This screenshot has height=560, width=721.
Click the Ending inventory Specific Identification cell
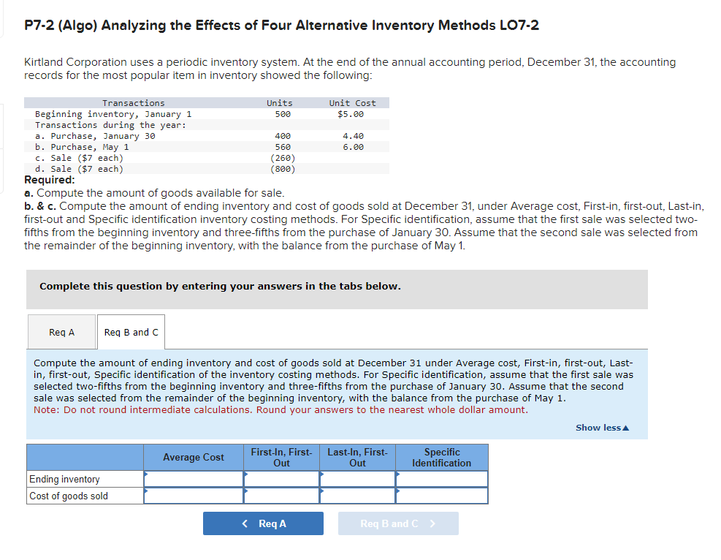click(441, 479)
